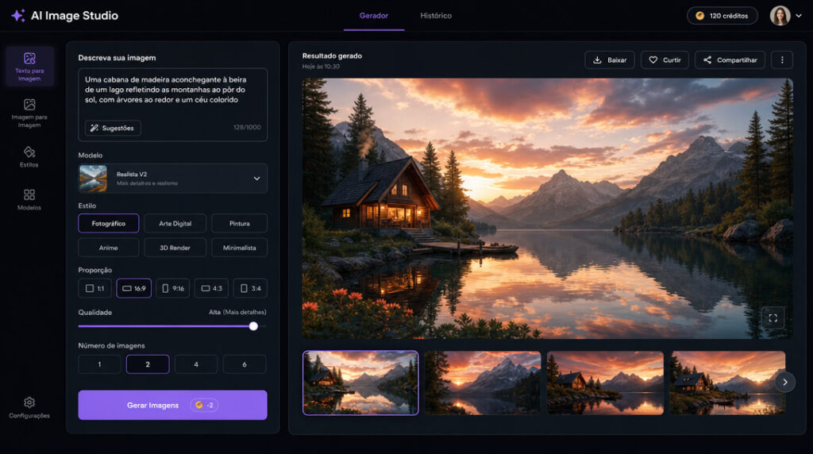
Task: Click the user profile avatar
Action: tap(780, 16)
